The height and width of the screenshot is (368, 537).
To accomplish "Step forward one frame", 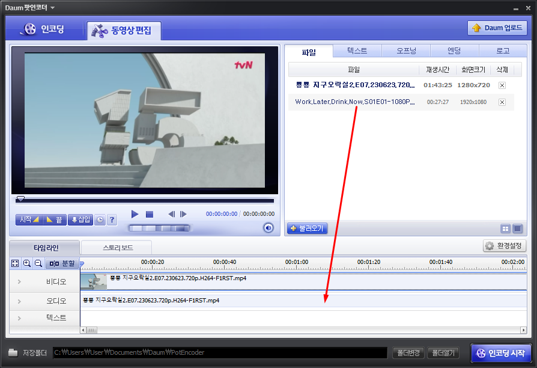I will pyautogui.click(x=184, y=214).
